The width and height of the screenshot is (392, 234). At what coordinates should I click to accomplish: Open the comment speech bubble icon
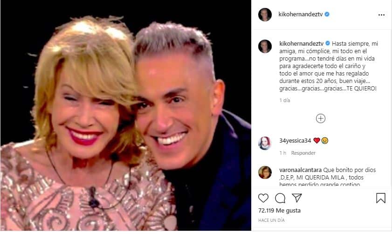280,198
